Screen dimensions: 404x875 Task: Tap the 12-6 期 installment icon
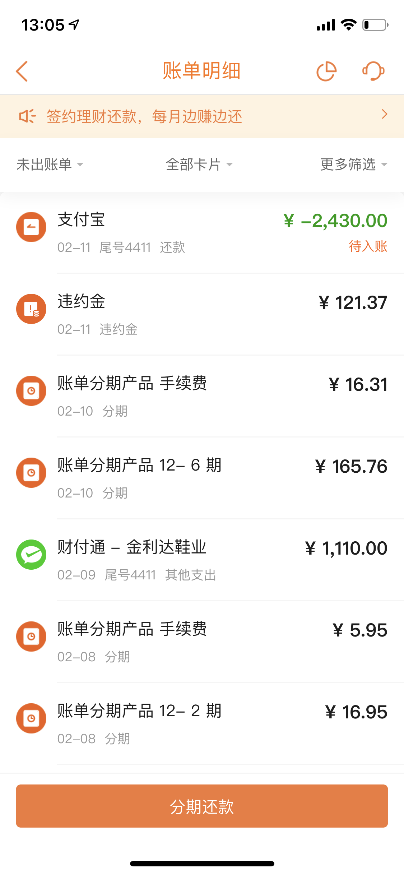(x=31, y=473)
